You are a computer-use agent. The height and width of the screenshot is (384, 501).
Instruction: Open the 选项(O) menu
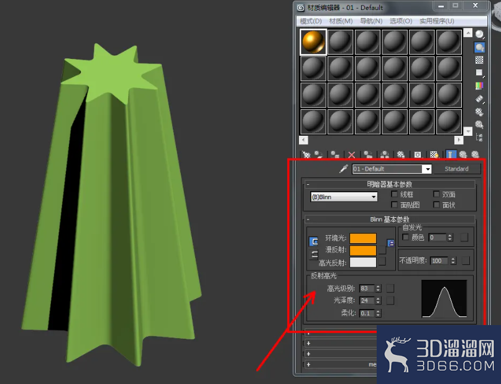click(401, 21)
